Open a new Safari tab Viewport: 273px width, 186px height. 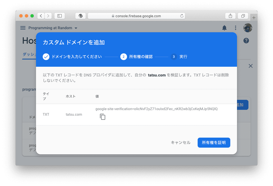coord(254,18)
